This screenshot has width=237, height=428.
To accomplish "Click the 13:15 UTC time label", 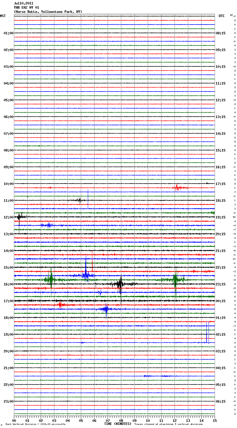I will click(221, 117).
